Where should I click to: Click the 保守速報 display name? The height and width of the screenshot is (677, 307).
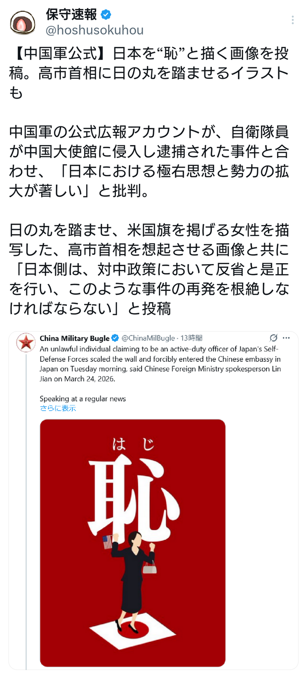click(72, 15)
